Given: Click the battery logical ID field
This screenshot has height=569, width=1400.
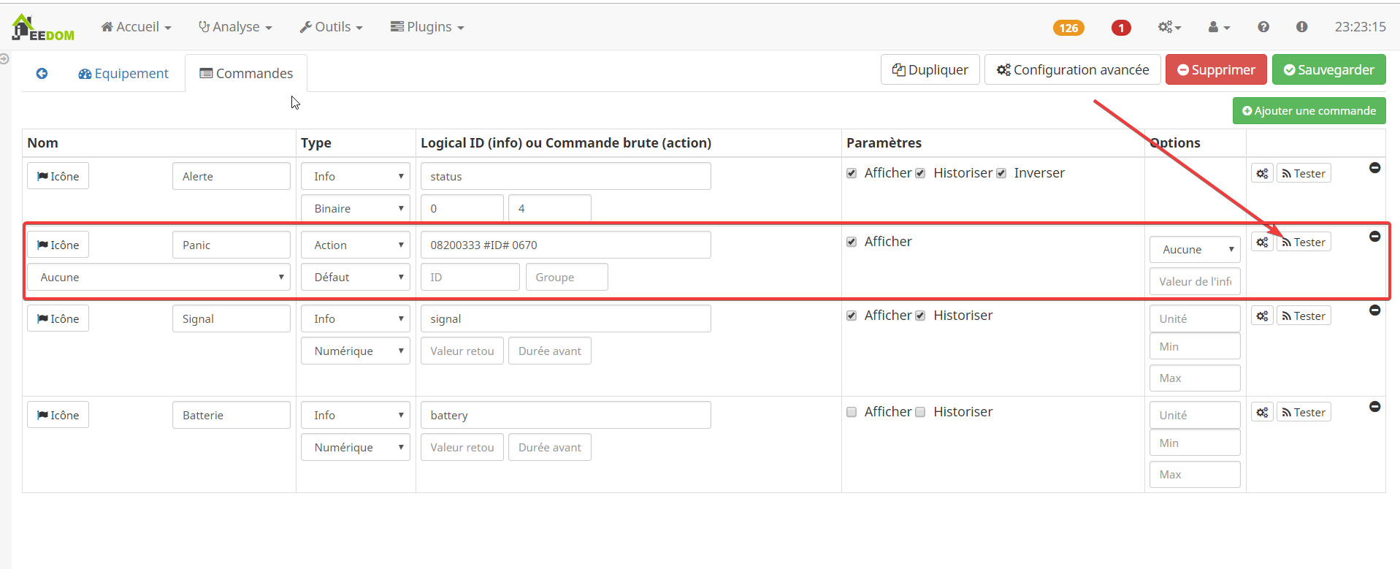Looking at the screenshot, I should coord(565,415).
